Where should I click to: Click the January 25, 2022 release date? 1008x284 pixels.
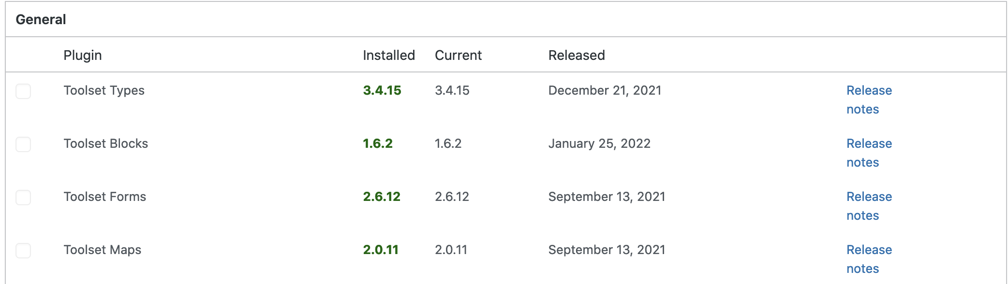599,144
